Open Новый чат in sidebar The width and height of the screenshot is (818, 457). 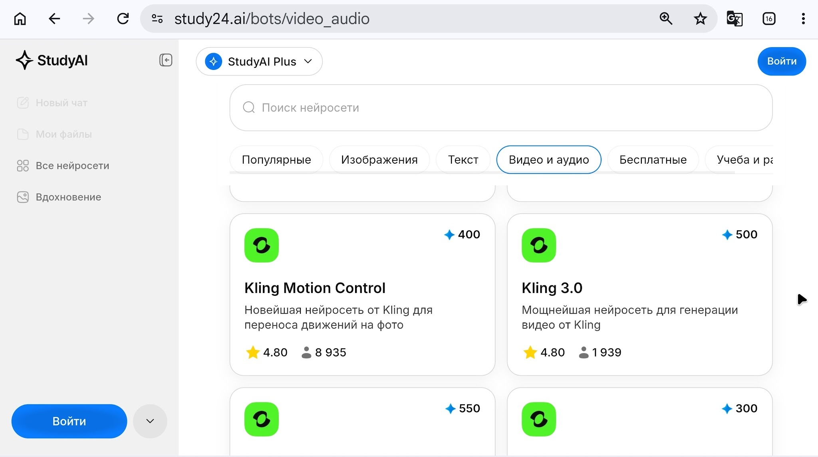[x=62, y=103]
